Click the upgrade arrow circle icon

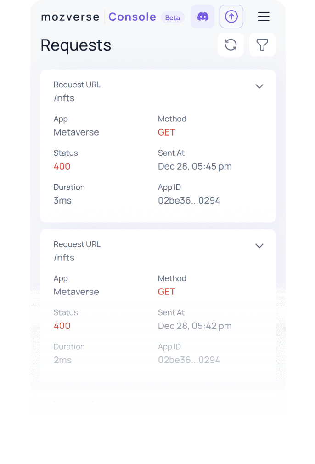[x=231, y=17]
